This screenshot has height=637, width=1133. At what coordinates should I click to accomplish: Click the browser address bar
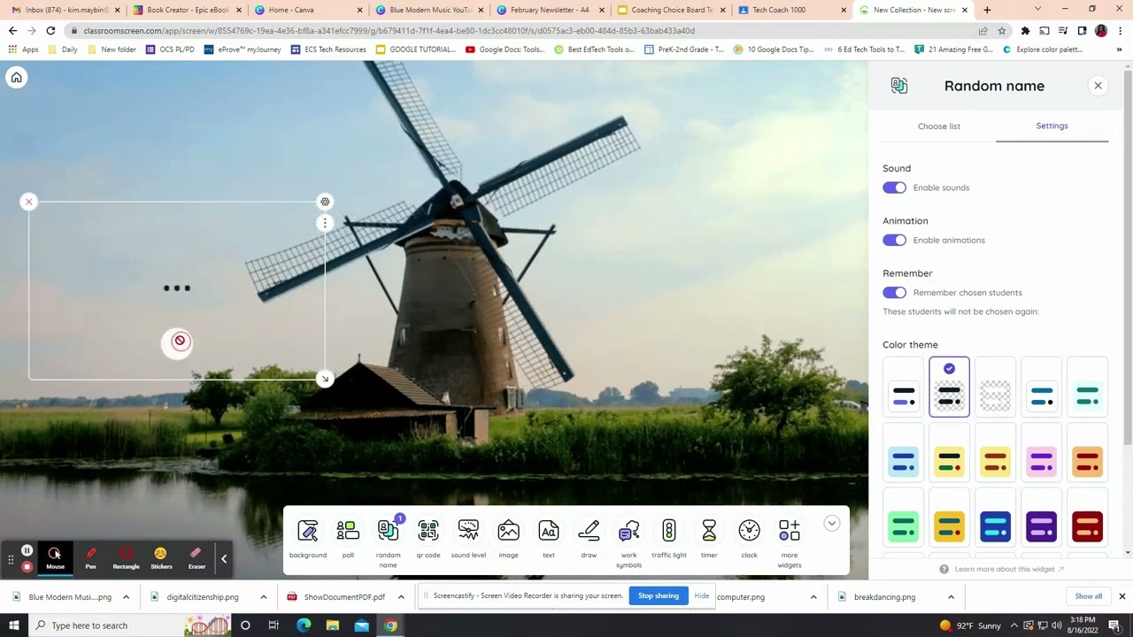(522, 30)
